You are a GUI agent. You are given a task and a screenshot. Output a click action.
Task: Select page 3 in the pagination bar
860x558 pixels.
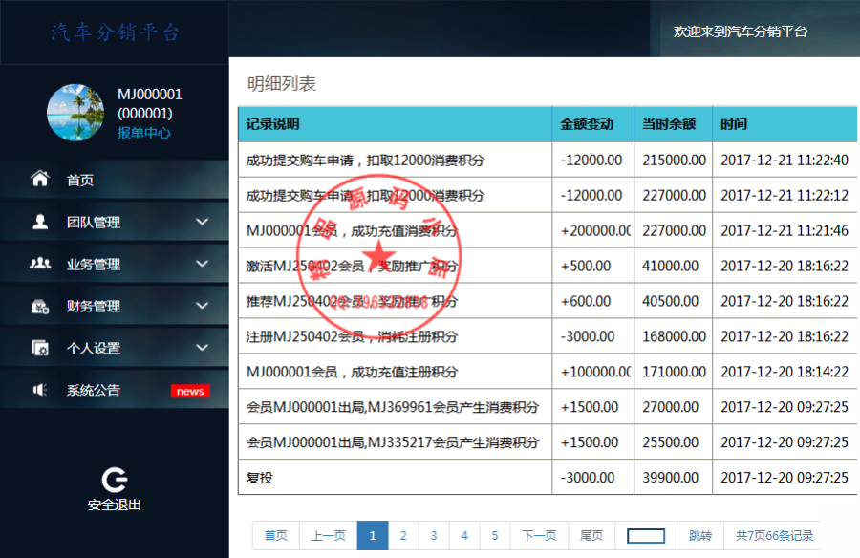coord(433,536)
